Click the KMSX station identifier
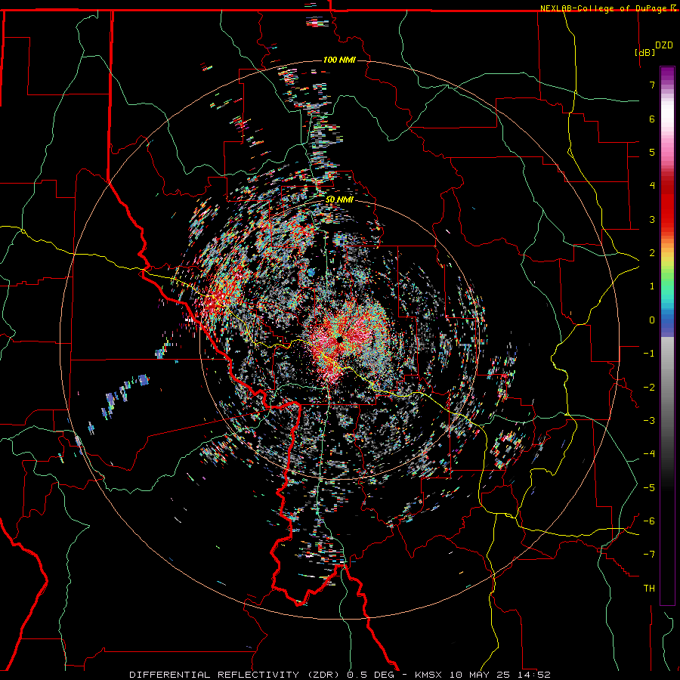 coord(430,675)
